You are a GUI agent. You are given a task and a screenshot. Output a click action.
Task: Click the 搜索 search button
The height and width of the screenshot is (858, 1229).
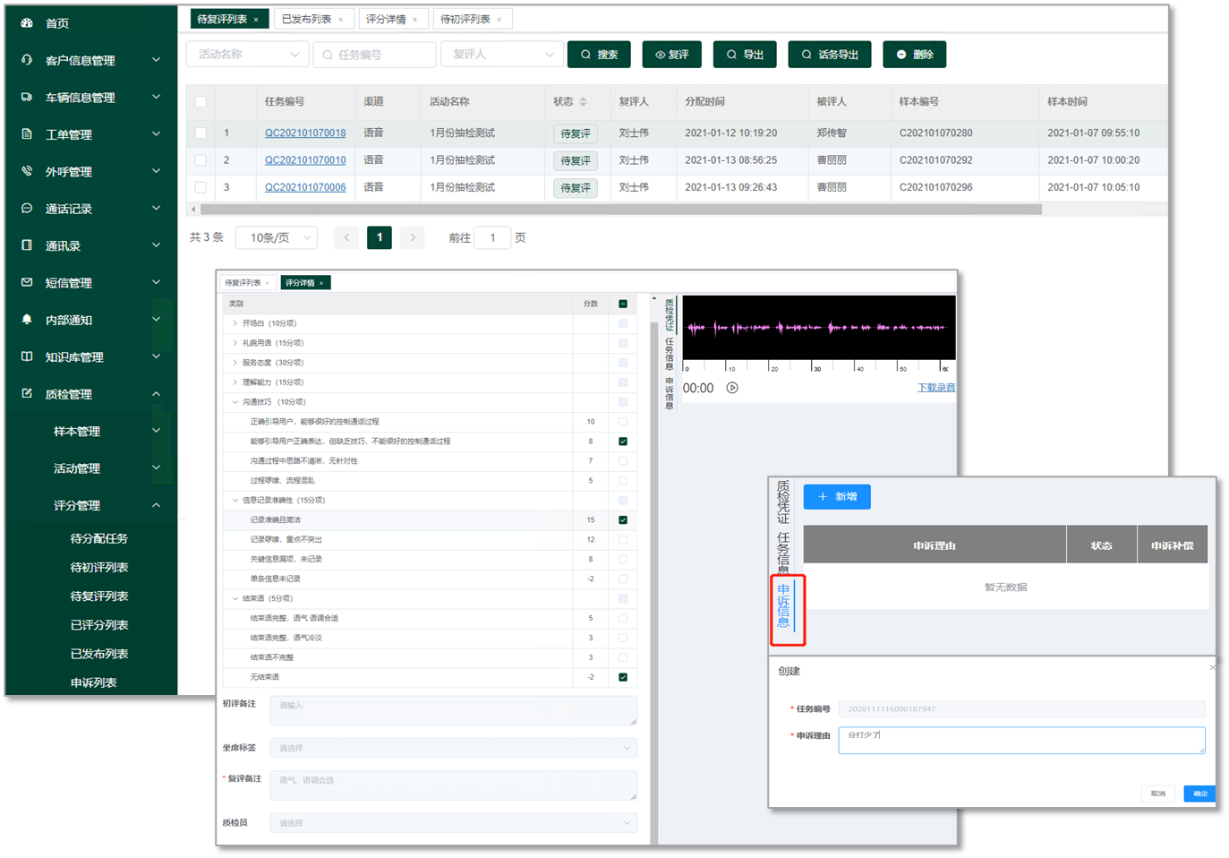[599, 55]
